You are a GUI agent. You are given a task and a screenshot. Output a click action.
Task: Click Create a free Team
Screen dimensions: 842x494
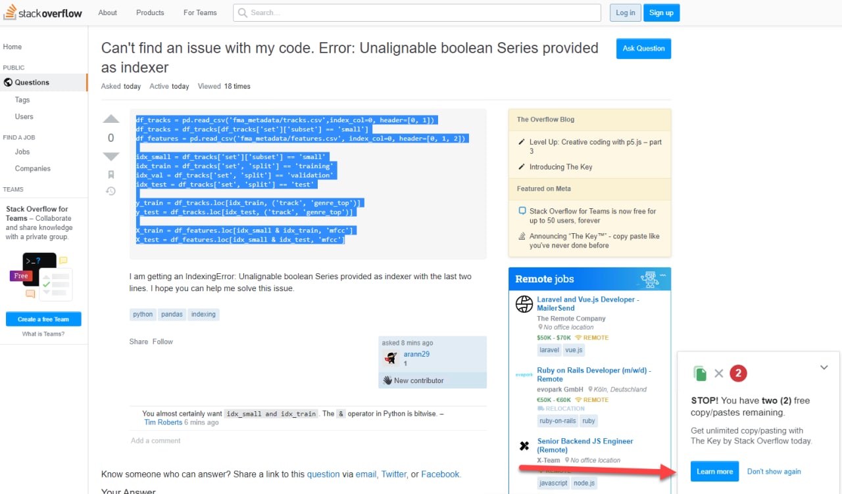point(43,319)
